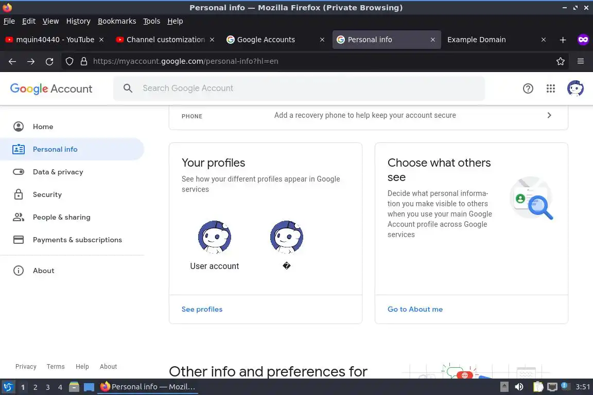Click the Security lock sidebar icon
Screen dimensions: 593x395
19,194
